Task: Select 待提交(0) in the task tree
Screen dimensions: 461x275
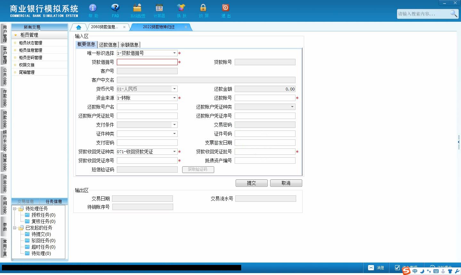Action: 41,234
